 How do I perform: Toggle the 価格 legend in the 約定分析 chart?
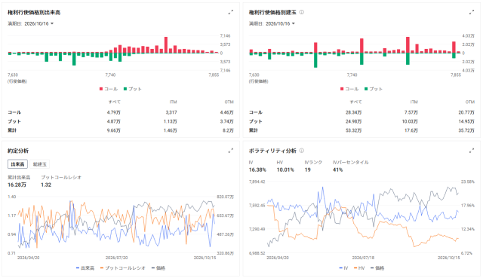[158, 268]
